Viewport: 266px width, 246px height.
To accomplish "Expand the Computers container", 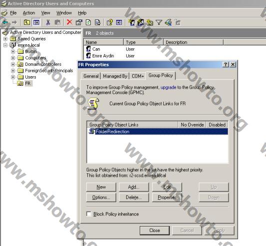I will [x=13, y=58].
